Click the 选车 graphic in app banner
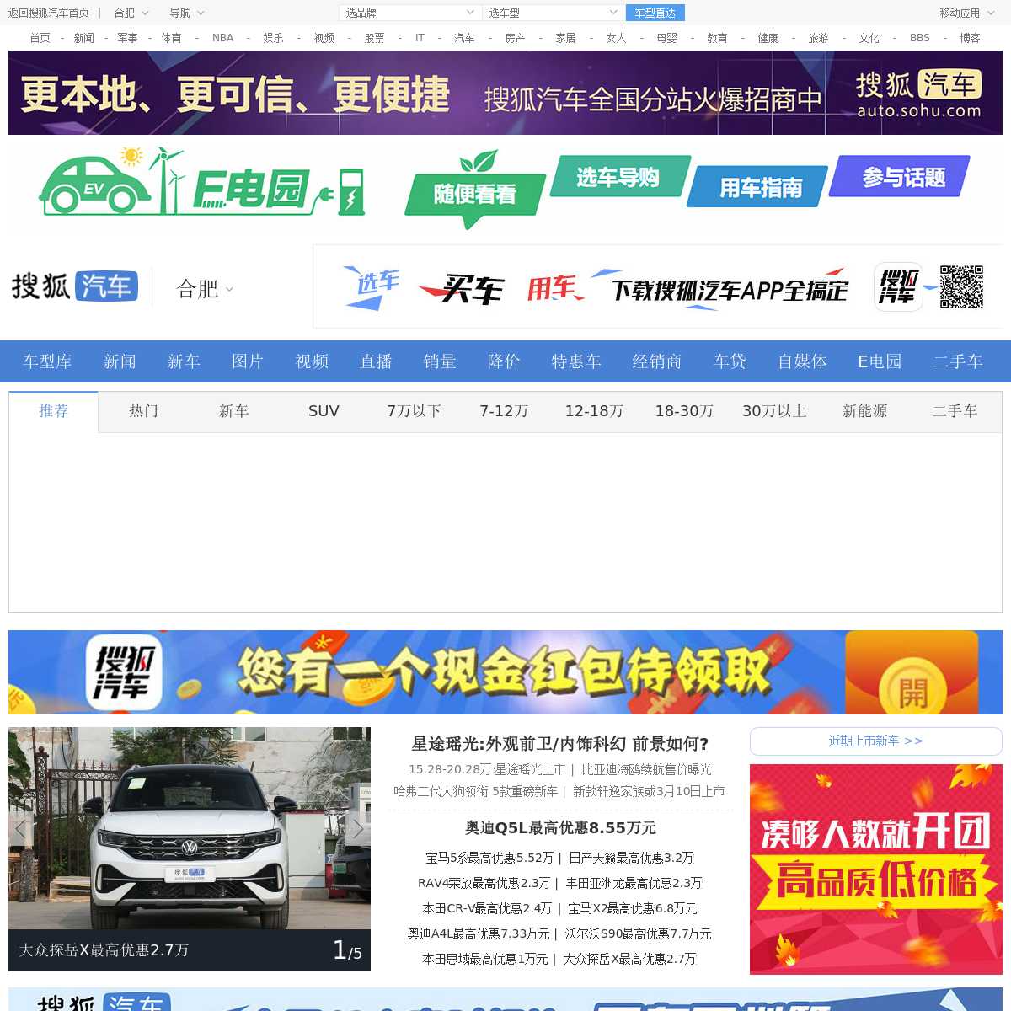 pos(373,287)
